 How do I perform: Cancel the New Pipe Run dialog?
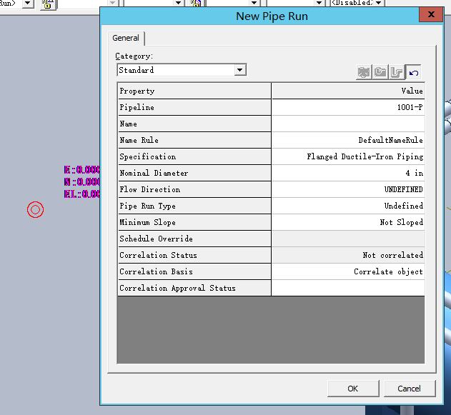coord(410,389)
